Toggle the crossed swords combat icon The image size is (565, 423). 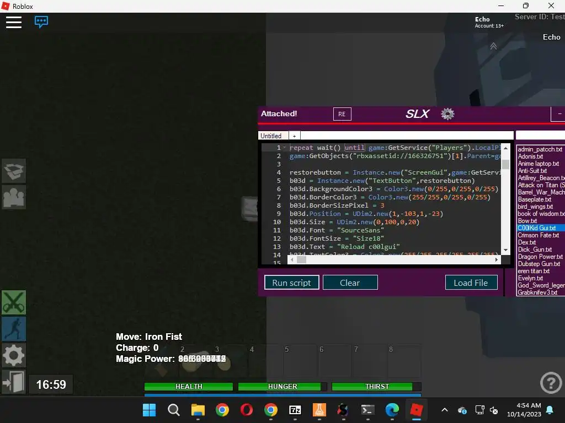tap(14, 302)
